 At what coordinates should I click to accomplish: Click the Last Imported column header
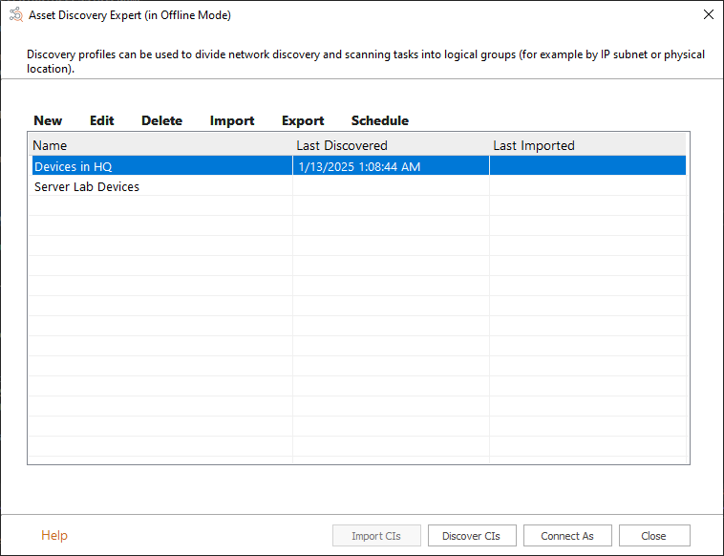(586, 145)
